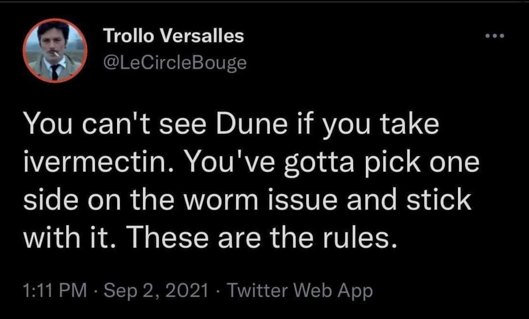The height and width of the screenshot is (319, 529).
Task: Visit the @LeCircleBouge handle link
Action: coord(174,63)
